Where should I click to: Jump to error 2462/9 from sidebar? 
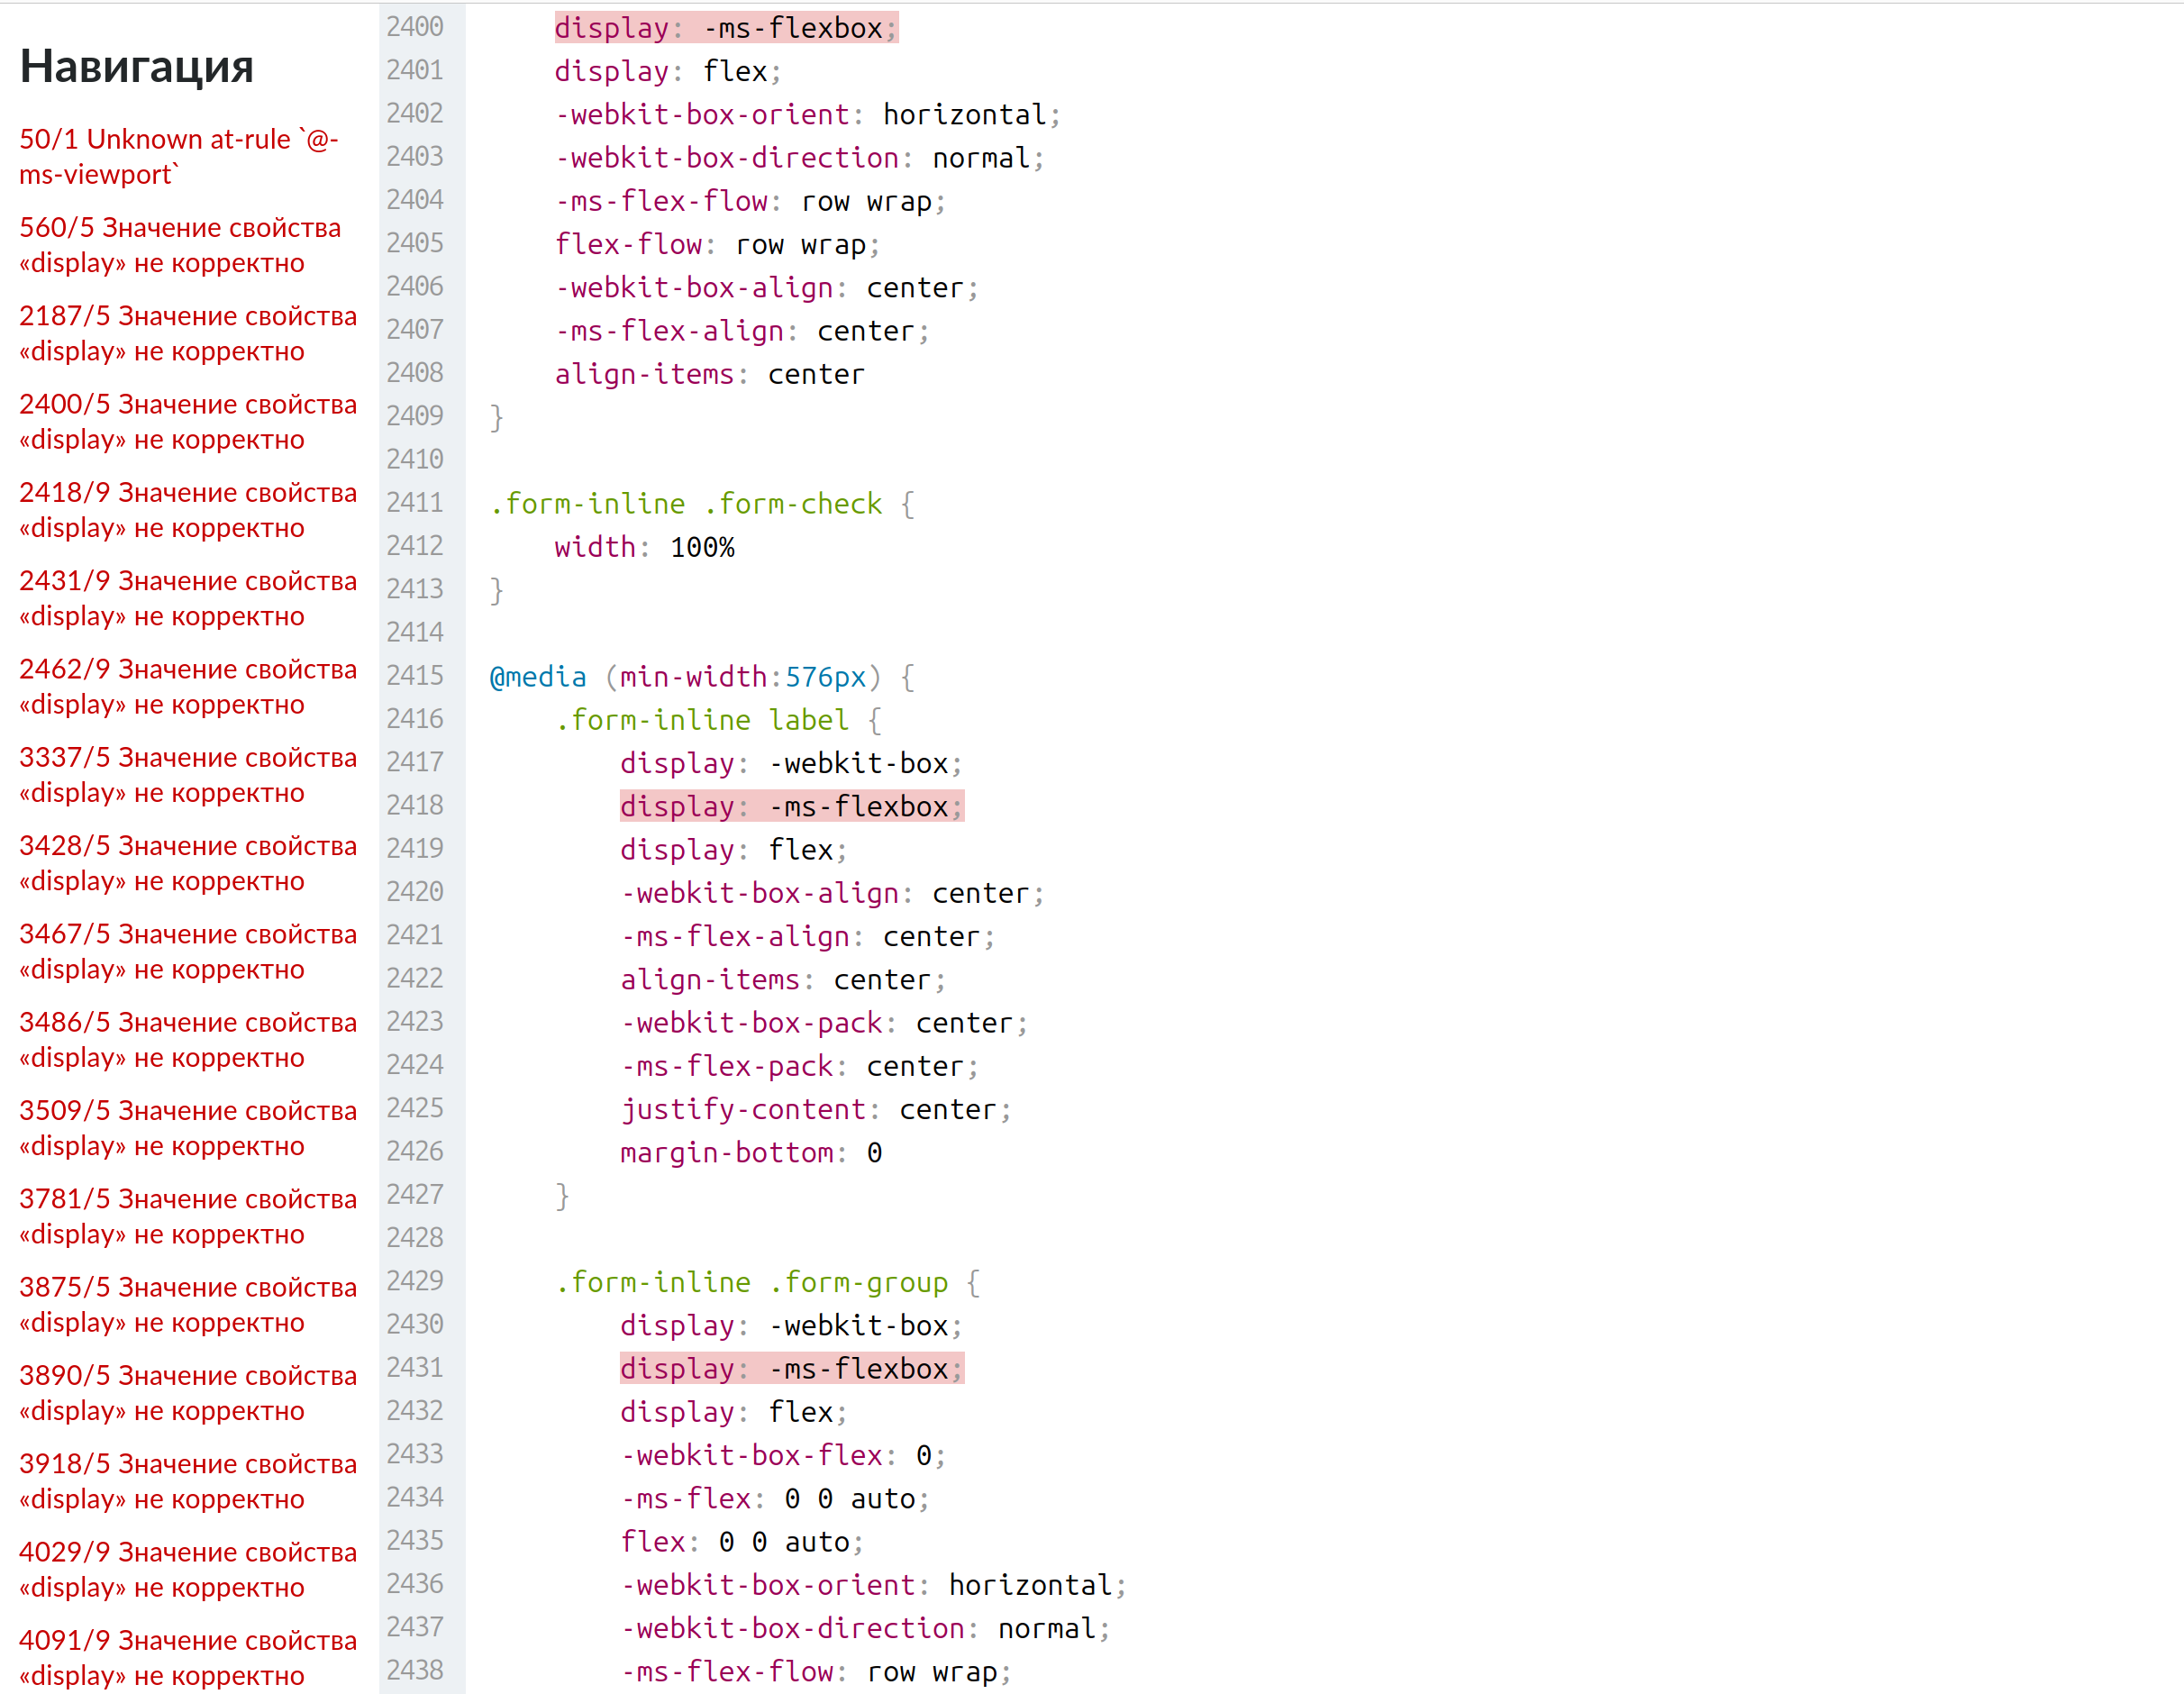click(187, 686)
